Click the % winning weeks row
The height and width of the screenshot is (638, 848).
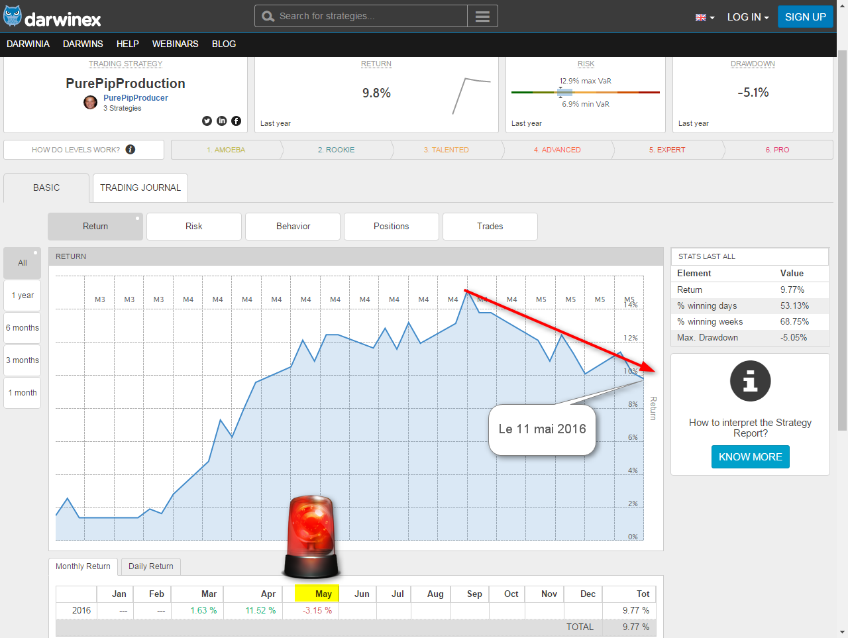point(750,322)
